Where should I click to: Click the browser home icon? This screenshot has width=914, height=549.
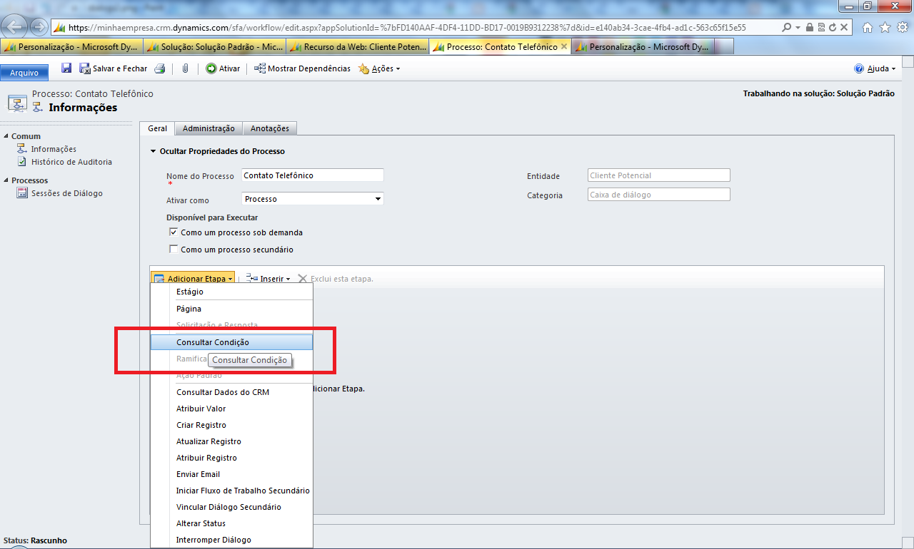pyautogui.click(x=868, y=27)
